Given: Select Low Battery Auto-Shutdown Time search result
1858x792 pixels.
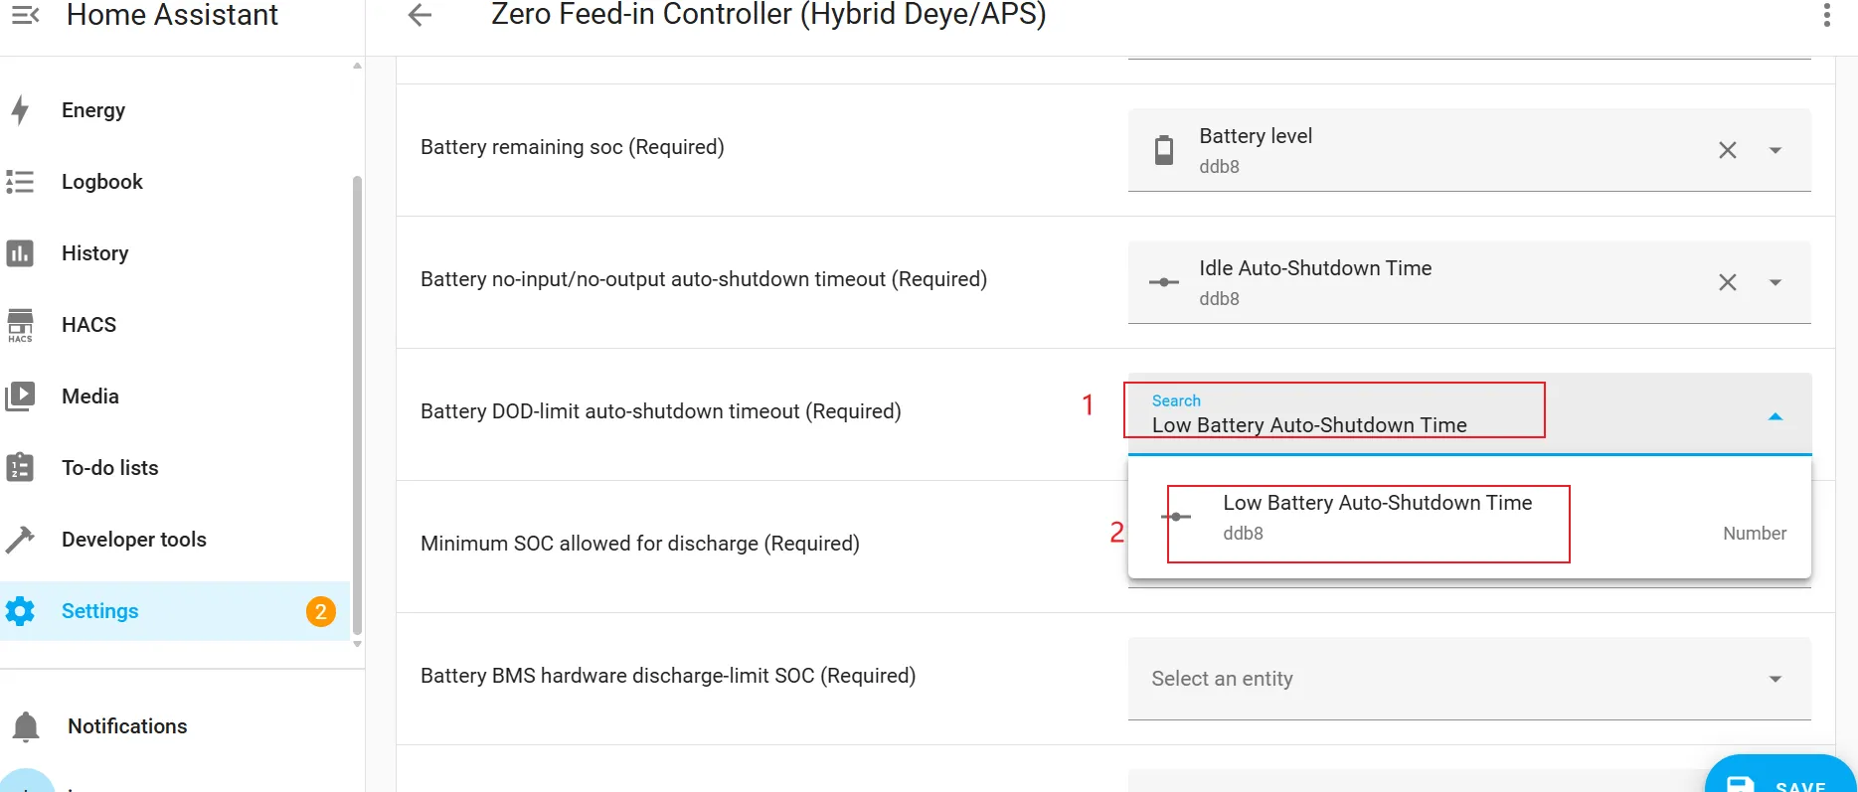Looking at the screenshot, I should [1469, 518].
